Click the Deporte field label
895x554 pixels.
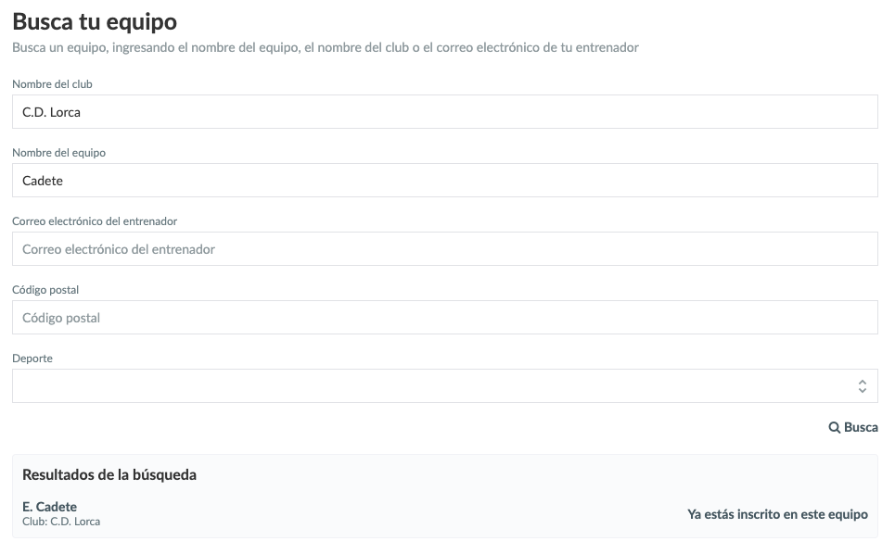click(30, 357)
